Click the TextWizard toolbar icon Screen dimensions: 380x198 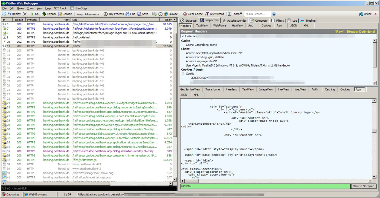[207, 14]
